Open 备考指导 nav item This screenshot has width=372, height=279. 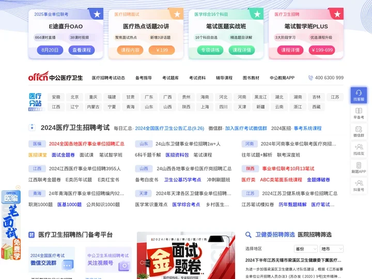click(x=144, y=78)
